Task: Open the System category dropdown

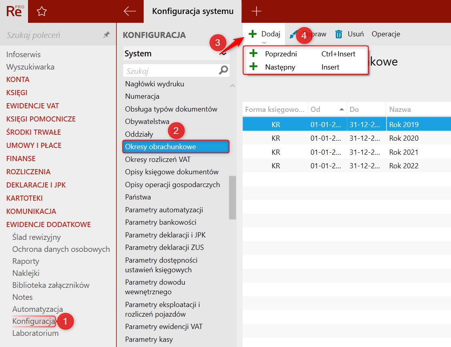Action: [176, 54]
